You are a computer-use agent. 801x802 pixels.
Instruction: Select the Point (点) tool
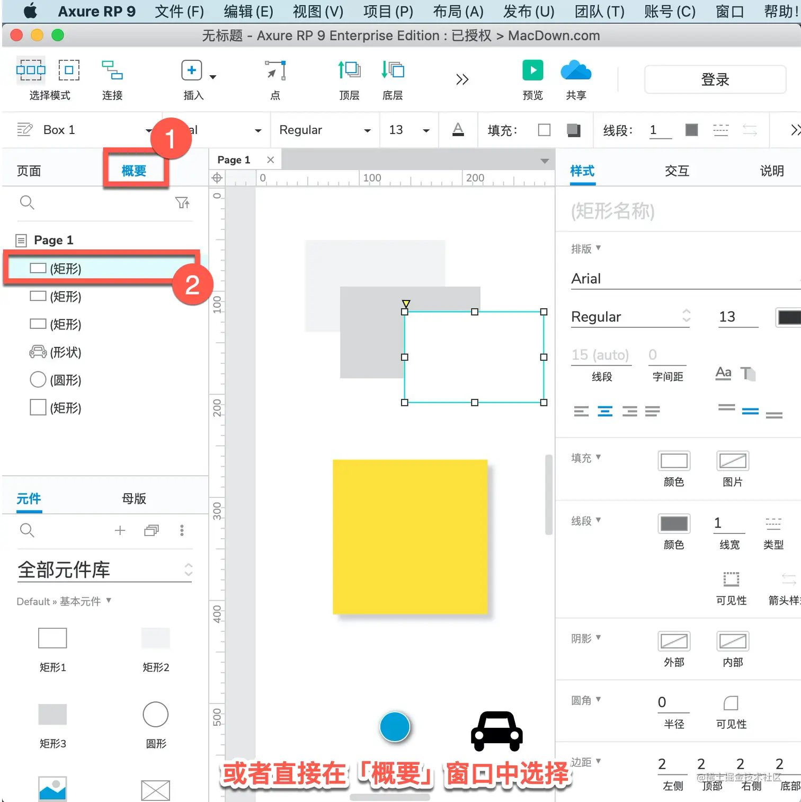pyautogui.click(x=276, y=70)
